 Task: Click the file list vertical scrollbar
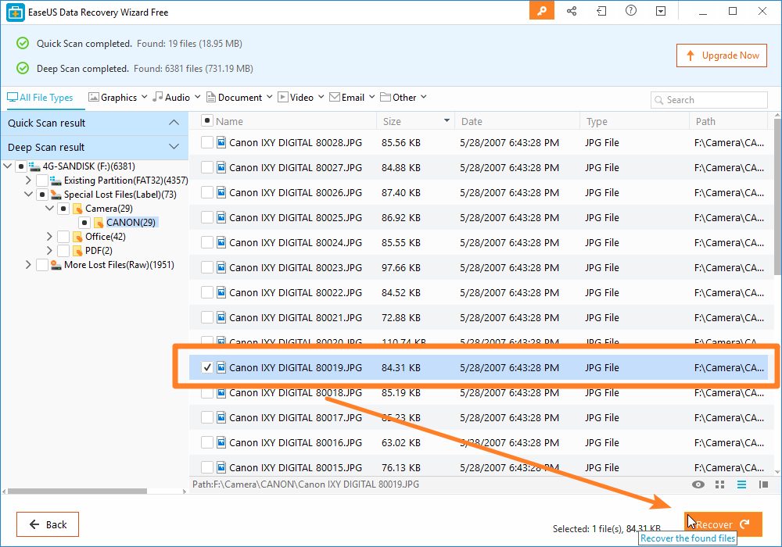[777, 197]
